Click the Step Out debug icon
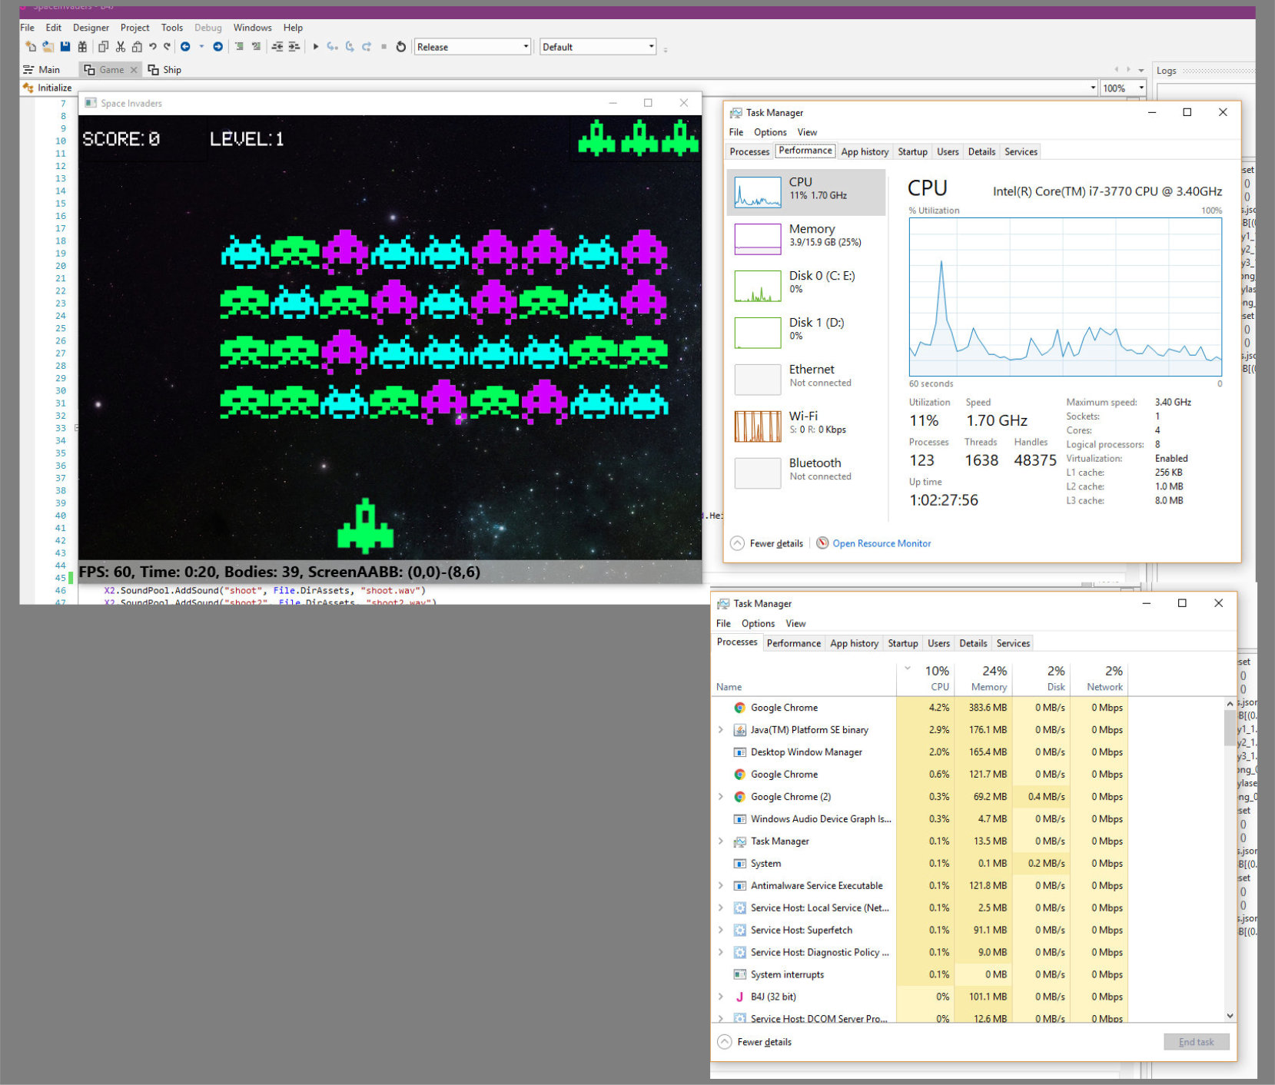Viewport: 1275px width, 1085px height. tap(367, 47)
